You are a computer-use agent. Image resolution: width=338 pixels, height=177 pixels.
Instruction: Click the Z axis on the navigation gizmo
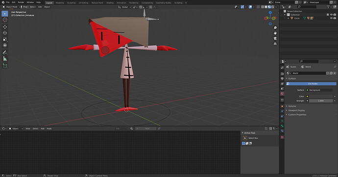[x=270, y=13]
